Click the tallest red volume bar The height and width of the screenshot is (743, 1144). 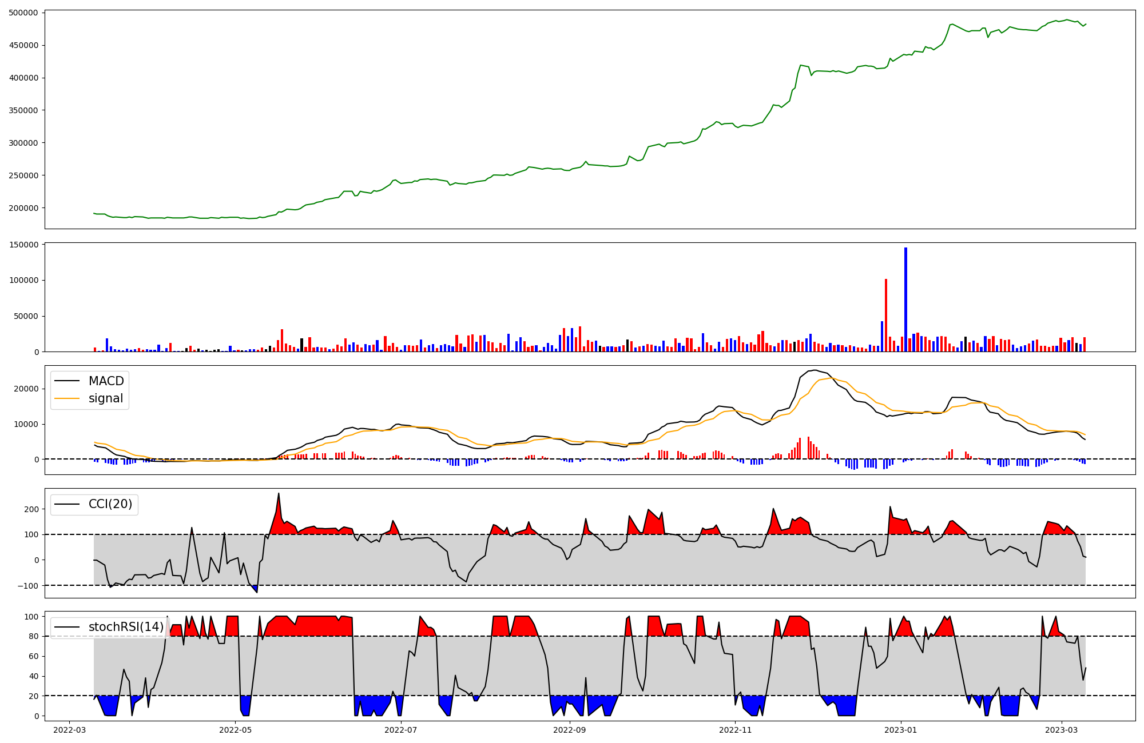coord(886,314)
